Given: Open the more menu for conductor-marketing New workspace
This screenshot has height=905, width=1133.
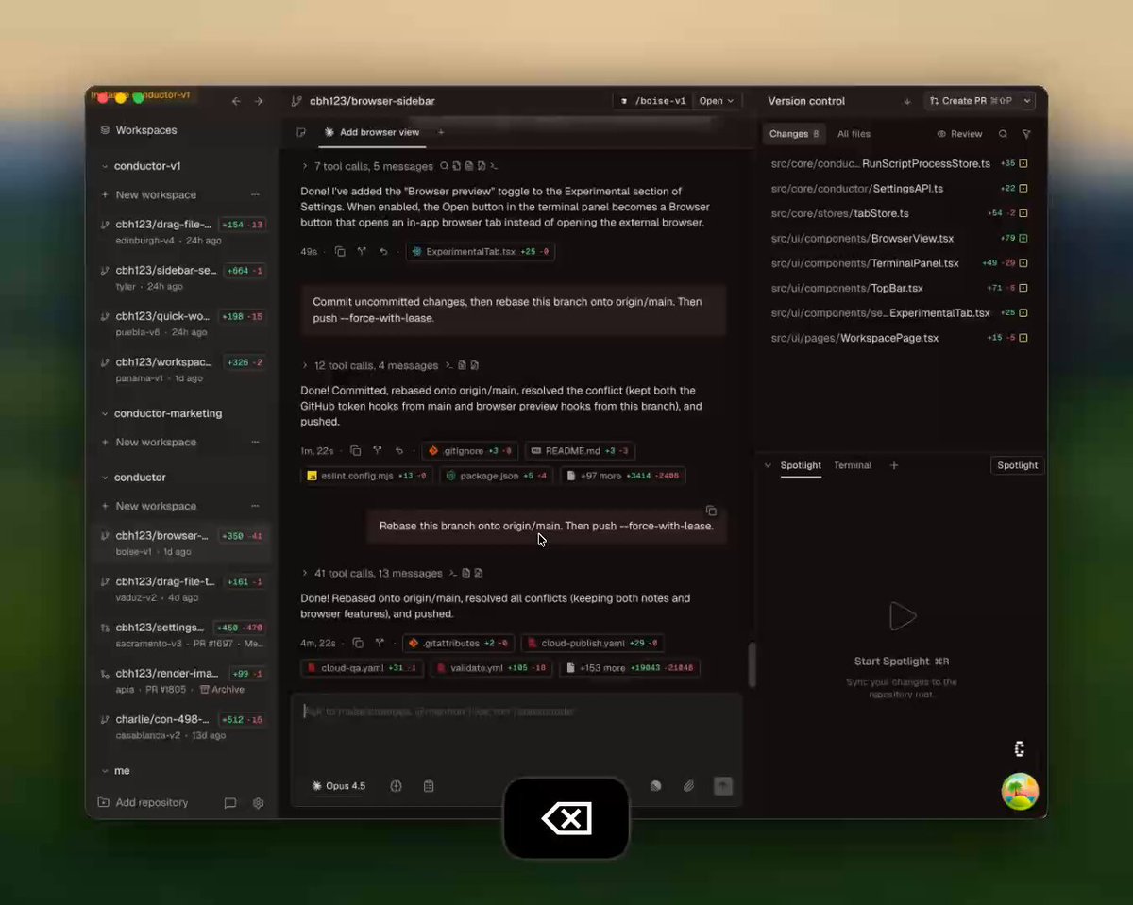Looking at the screenshot, I should click(x=255, y=442).
